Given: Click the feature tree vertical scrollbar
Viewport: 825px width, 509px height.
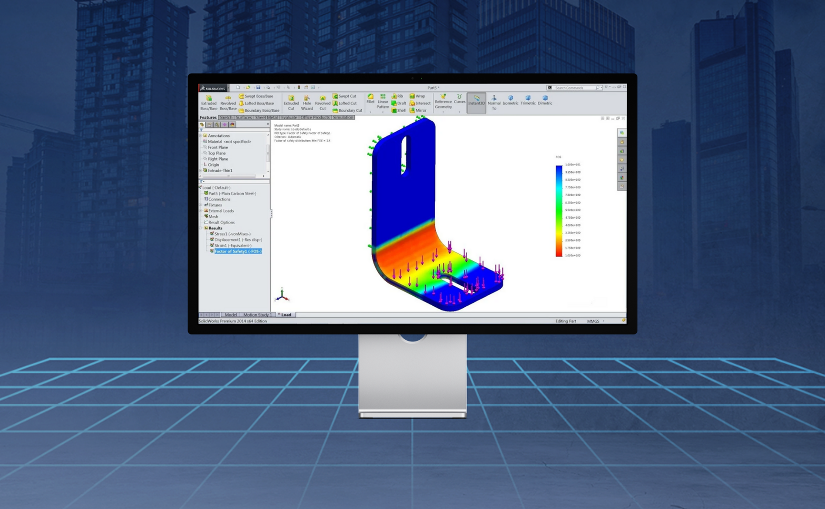Looking at the screenshot, I should tap(268, 153).
